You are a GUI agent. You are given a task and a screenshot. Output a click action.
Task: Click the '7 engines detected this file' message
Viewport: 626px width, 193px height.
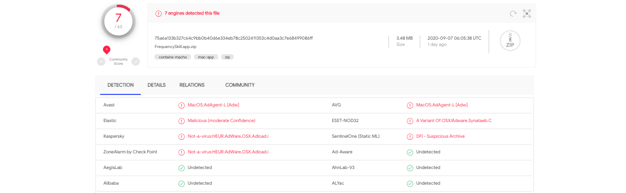[x=192, y=13]
